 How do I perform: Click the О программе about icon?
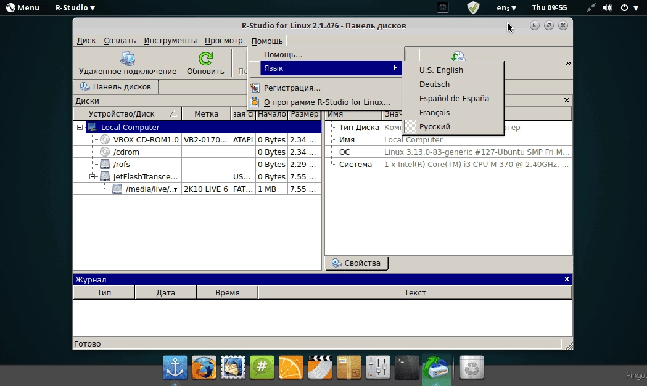coord(255,102)
